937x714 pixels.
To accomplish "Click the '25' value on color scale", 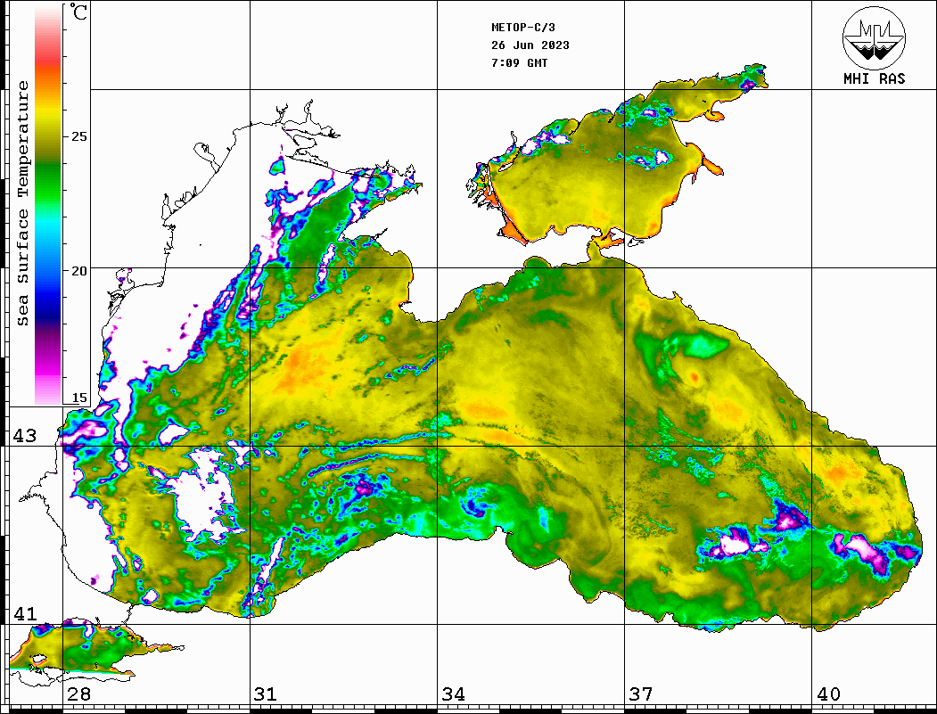I will [x=78, y=136].
